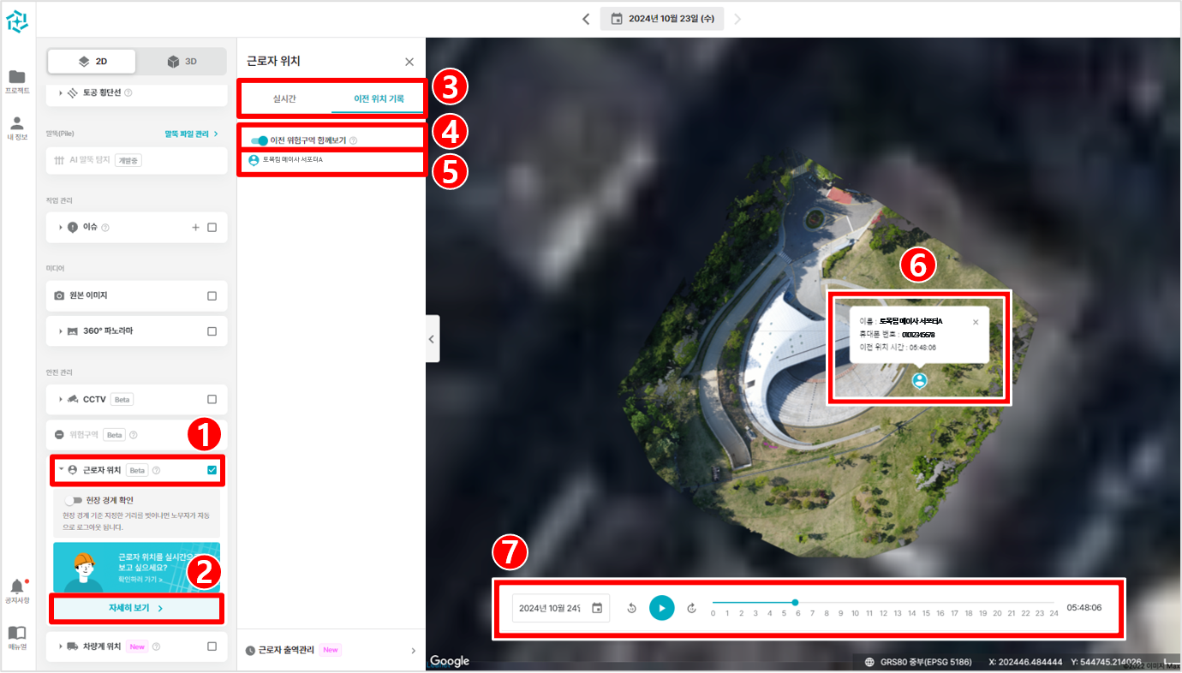Expand the CCTV tree item

(61, 399)
